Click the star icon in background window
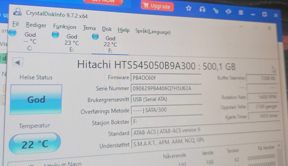 click(189, 8)
